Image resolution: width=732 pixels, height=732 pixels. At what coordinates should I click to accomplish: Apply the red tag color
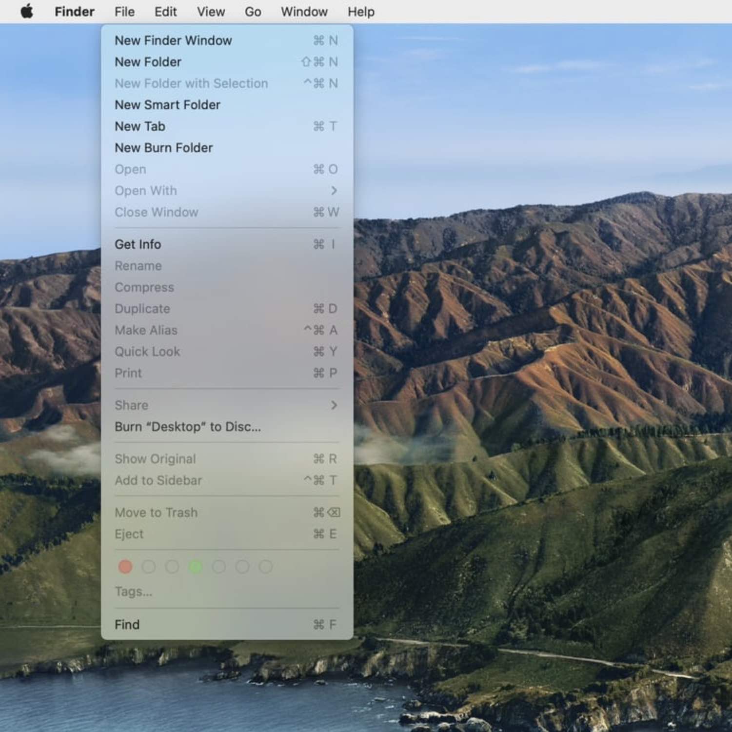pyautogui.click(x=125, y=566)
